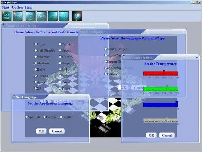Close the main applet2app window
This screenshot has width=202, height=152.
tap(200, 2)
